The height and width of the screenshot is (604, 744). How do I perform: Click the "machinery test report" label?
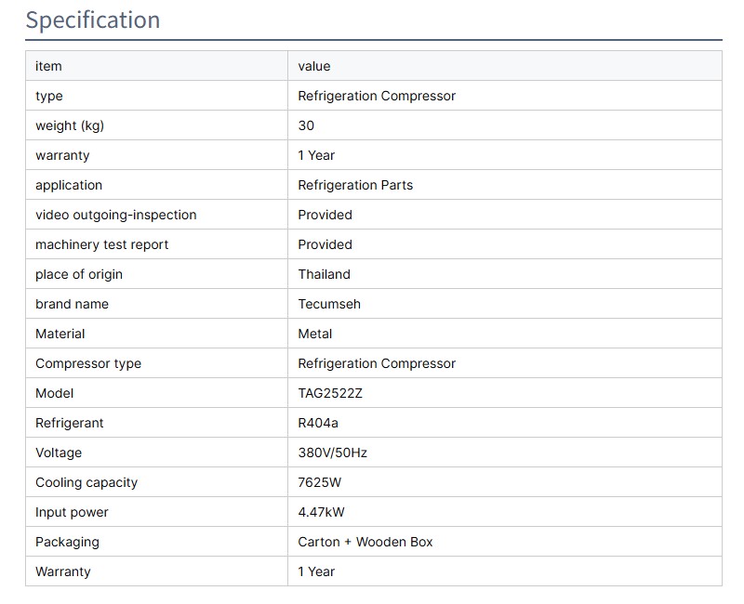click(x=102, y=244)
